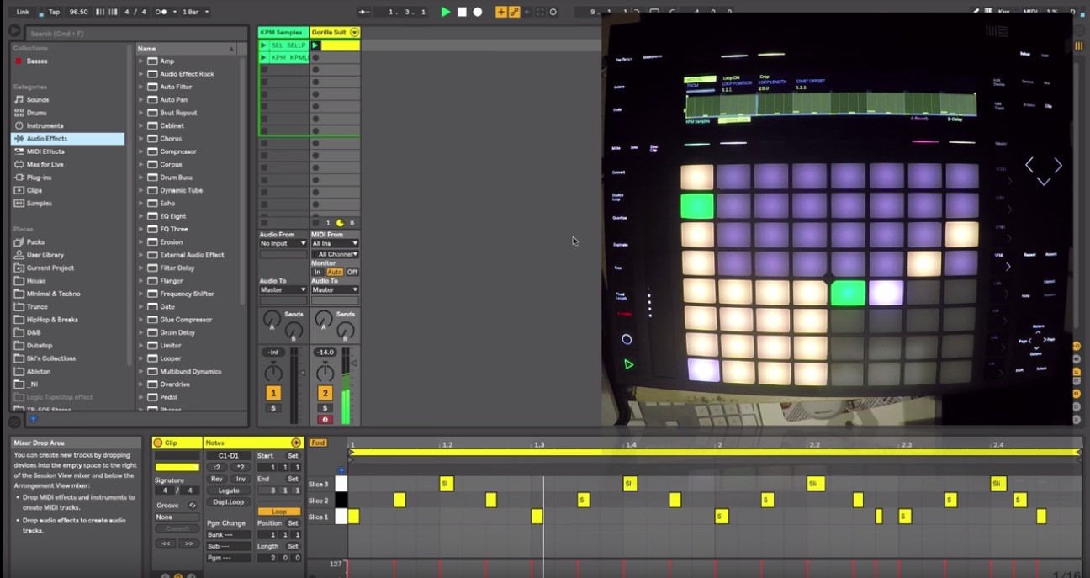
Task: Launch the SEL clip in KPM Samples
Action: tap(264, 45)
